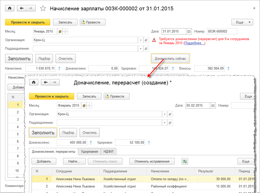
Task: Click the home icon in the salary accrual window
Action: (x=10, y=8)
